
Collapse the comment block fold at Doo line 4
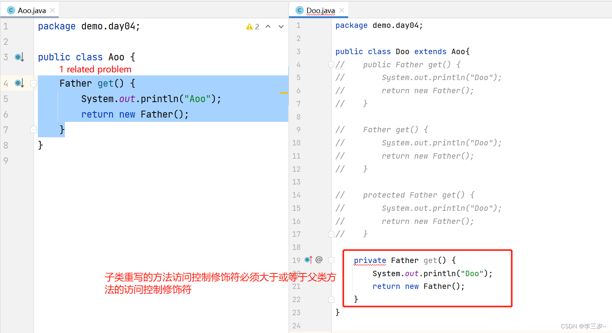point(331,65)
